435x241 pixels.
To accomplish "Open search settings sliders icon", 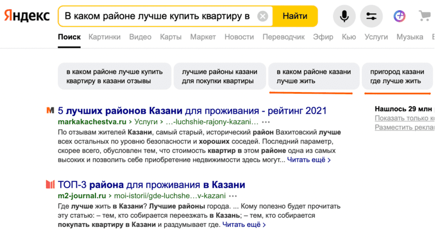I will (x=371, y=16).
